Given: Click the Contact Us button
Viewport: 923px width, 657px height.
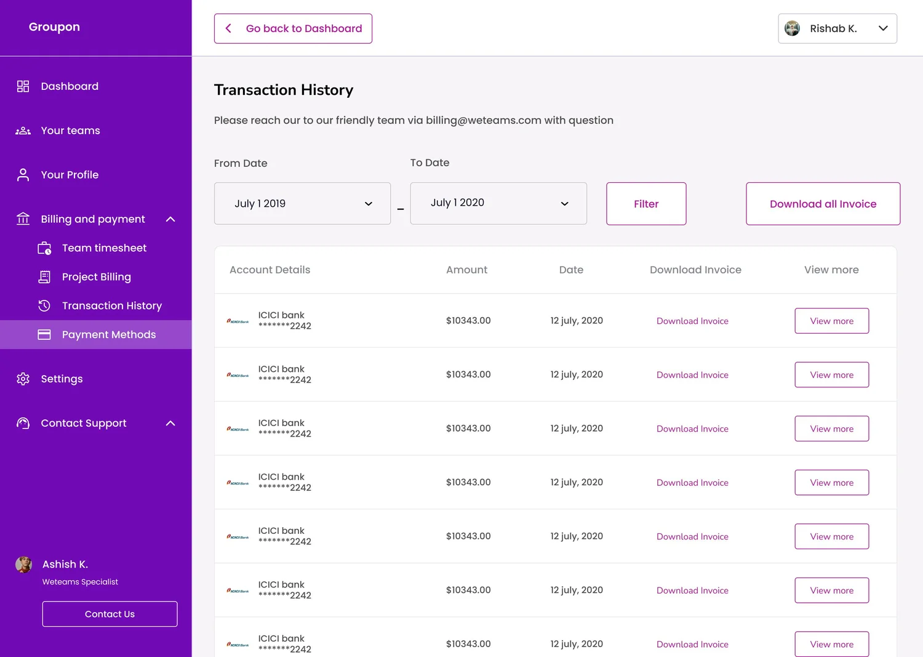Looking at the screenshot, I should coord(110,614).
